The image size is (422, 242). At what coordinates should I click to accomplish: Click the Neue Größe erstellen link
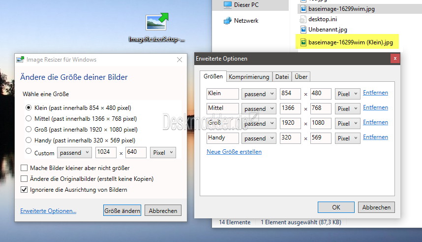pyautogui.click(x=234, y=152)
